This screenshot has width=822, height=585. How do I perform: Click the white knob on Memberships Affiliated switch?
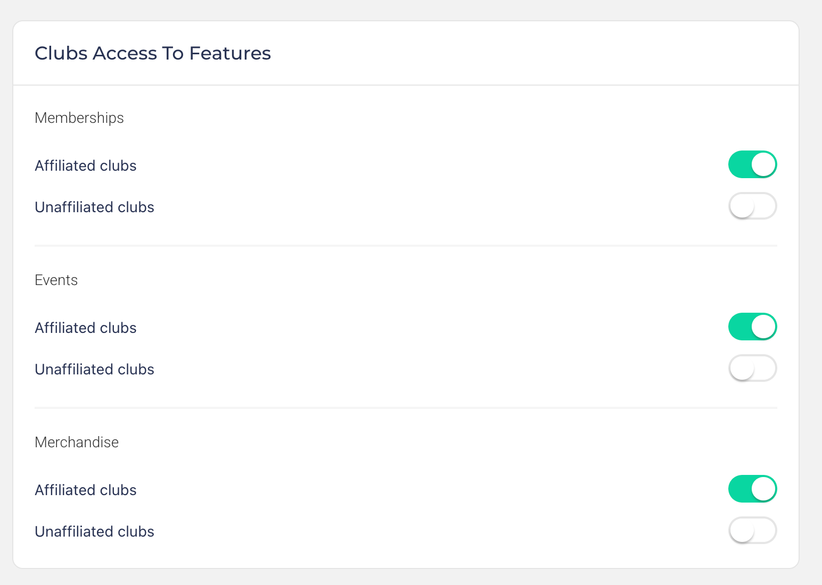[x=763, y=164]
